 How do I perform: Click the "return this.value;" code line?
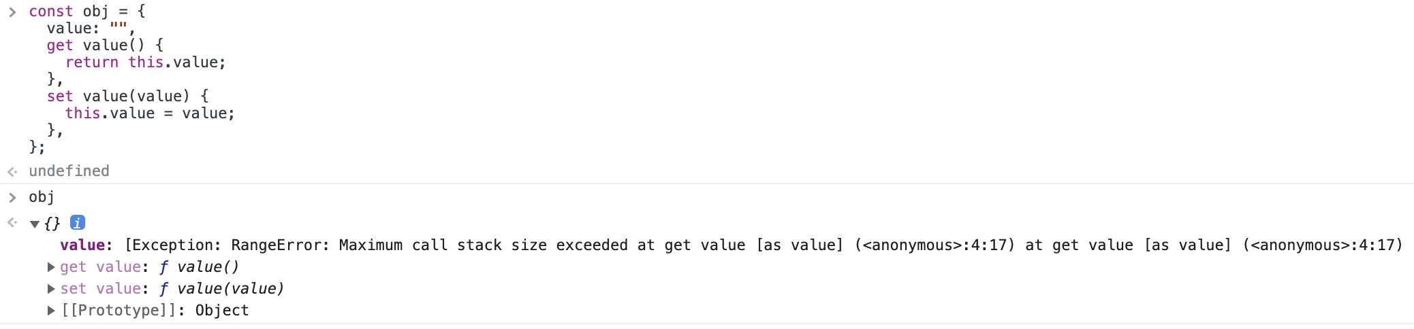145,63
